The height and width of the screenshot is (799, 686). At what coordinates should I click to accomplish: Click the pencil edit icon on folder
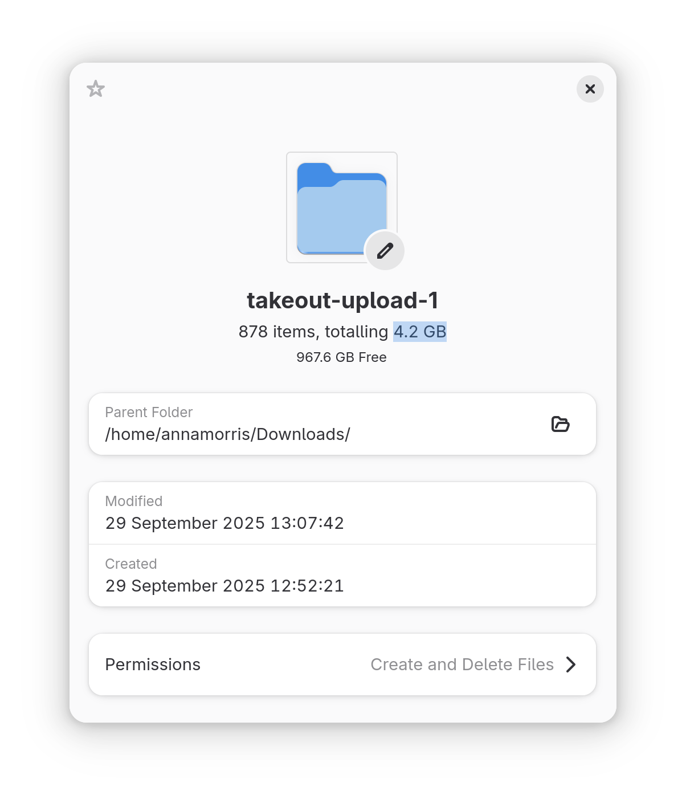point(385,251)
